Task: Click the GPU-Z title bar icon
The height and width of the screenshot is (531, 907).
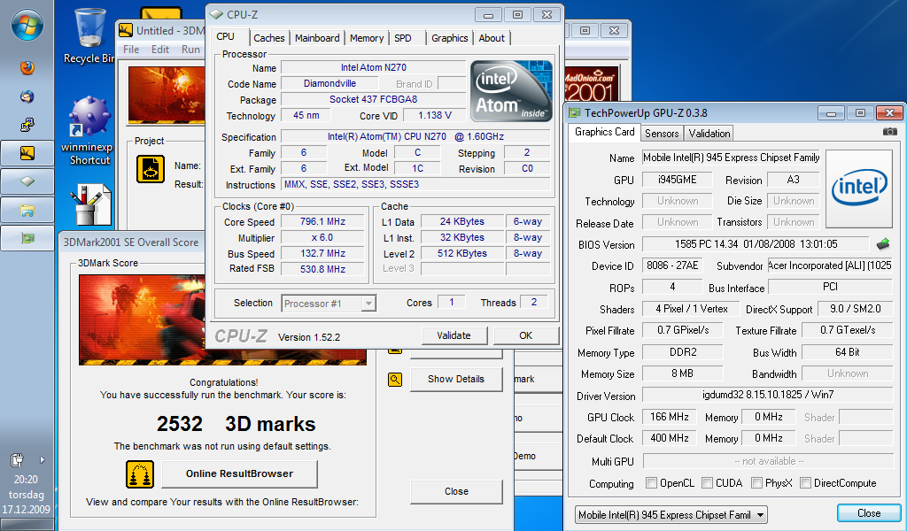Action: coord(574,112)
